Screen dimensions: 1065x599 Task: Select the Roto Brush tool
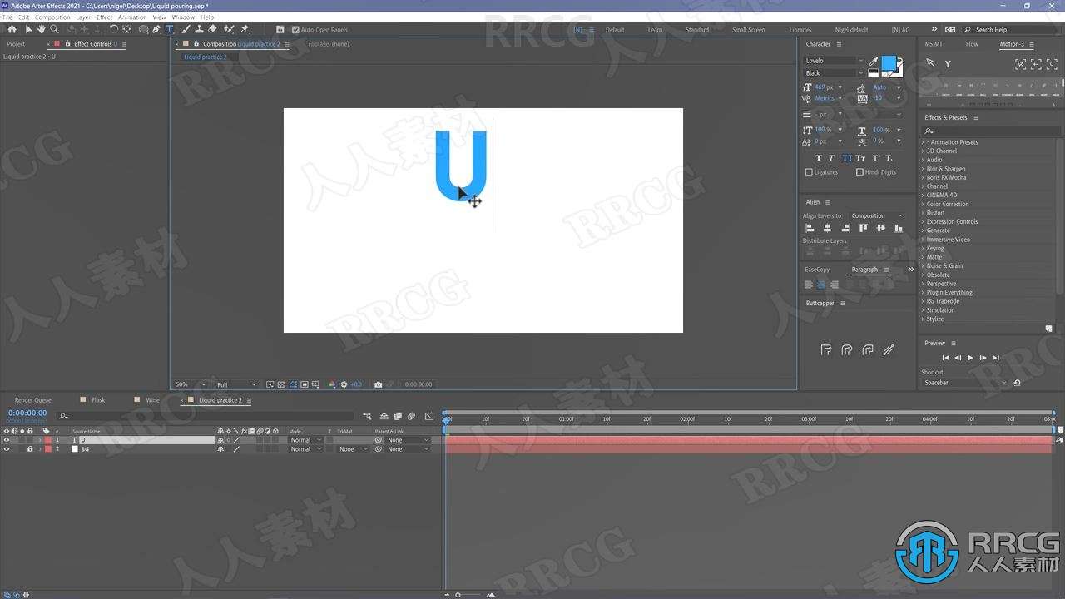pyautogui.click(x=230, y=30)
